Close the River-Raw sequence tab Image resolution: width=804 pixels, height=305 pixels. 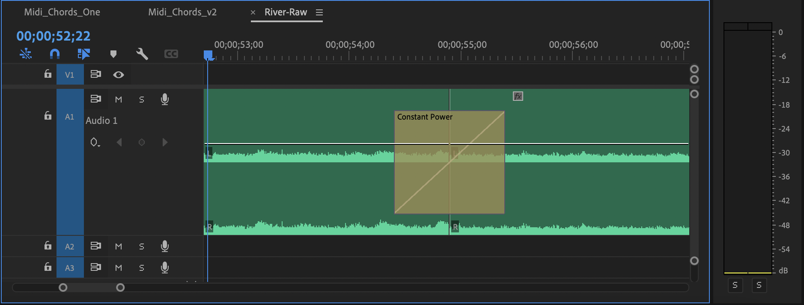pyautogui.click(x=253, y=12)
